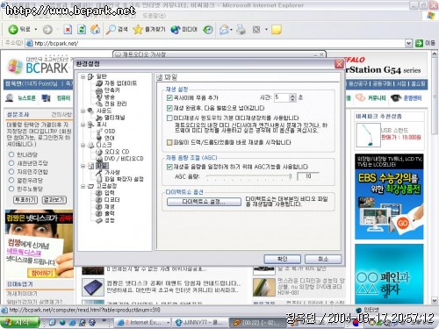Click the 이동 Go button
The height and width of the screenshot is (329, 439).
click(425, 43)
